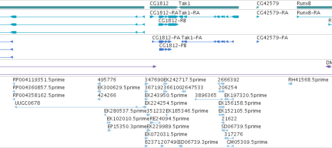Screen dimensions: 332x148
Task: Select the CG42579 gene arrow glyph
Action: [258, 7]
